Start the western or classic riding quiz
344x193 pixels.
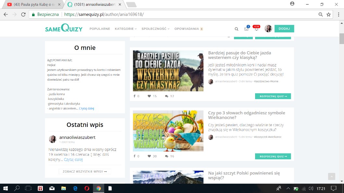273,96
